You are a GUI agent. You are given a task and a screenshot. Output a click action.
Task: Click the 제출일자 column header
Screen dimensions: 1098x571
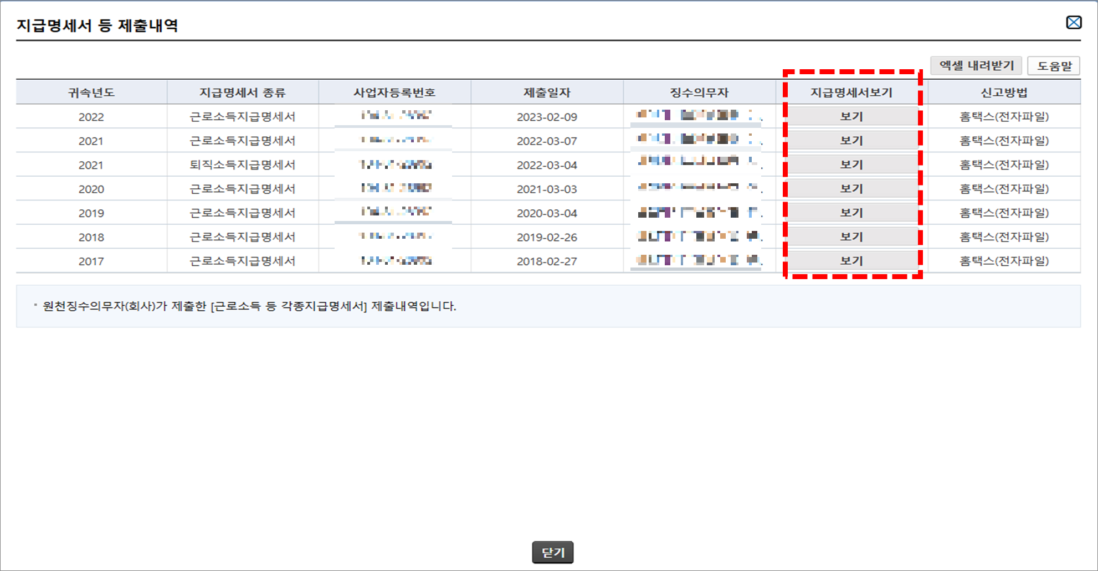click(547, 92)
